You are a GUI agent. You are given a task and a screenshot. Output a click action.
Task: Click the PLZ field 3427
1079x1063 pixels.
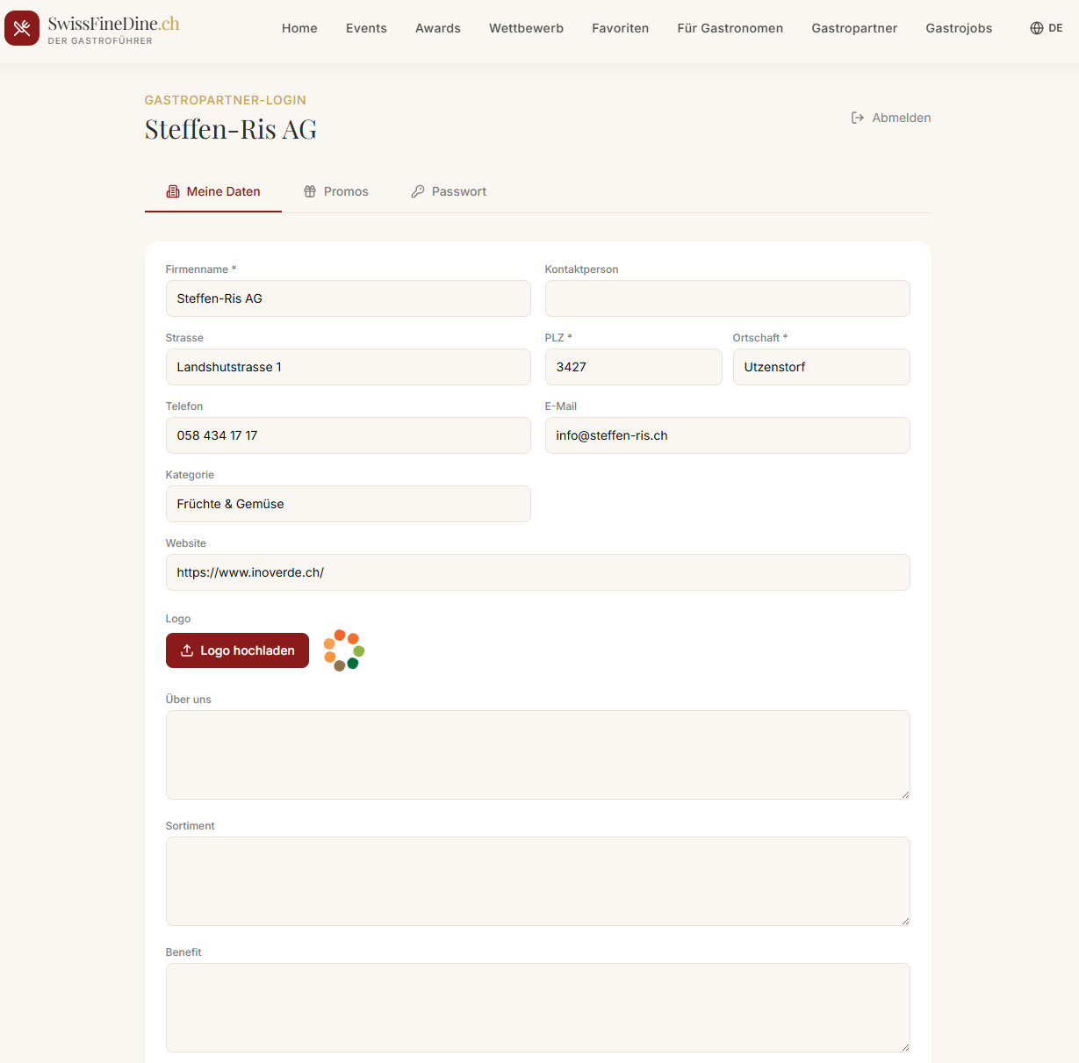point(634,367)
